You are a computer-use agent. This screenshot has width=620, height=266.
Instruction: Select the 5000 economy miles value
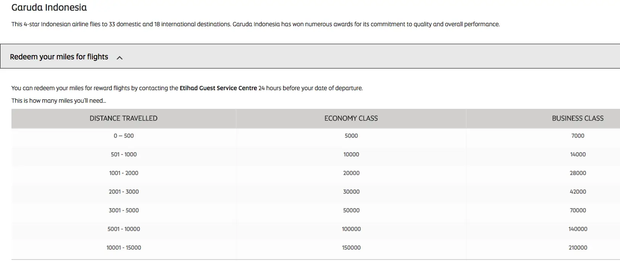tap(351, 136)
